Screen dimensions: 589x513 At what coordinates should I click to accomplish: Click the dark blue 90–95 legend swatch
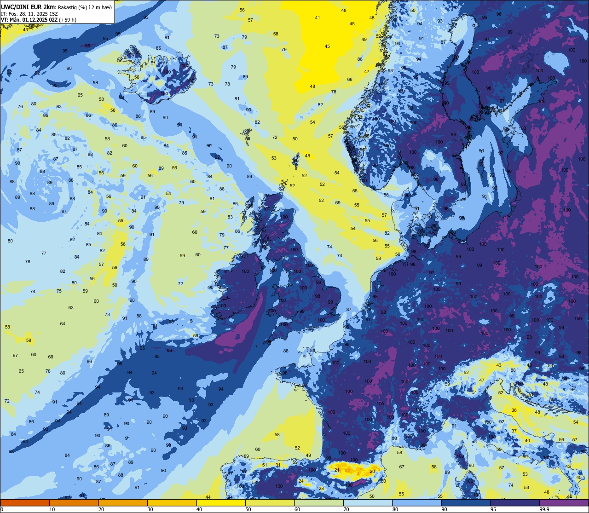[466, 503]
